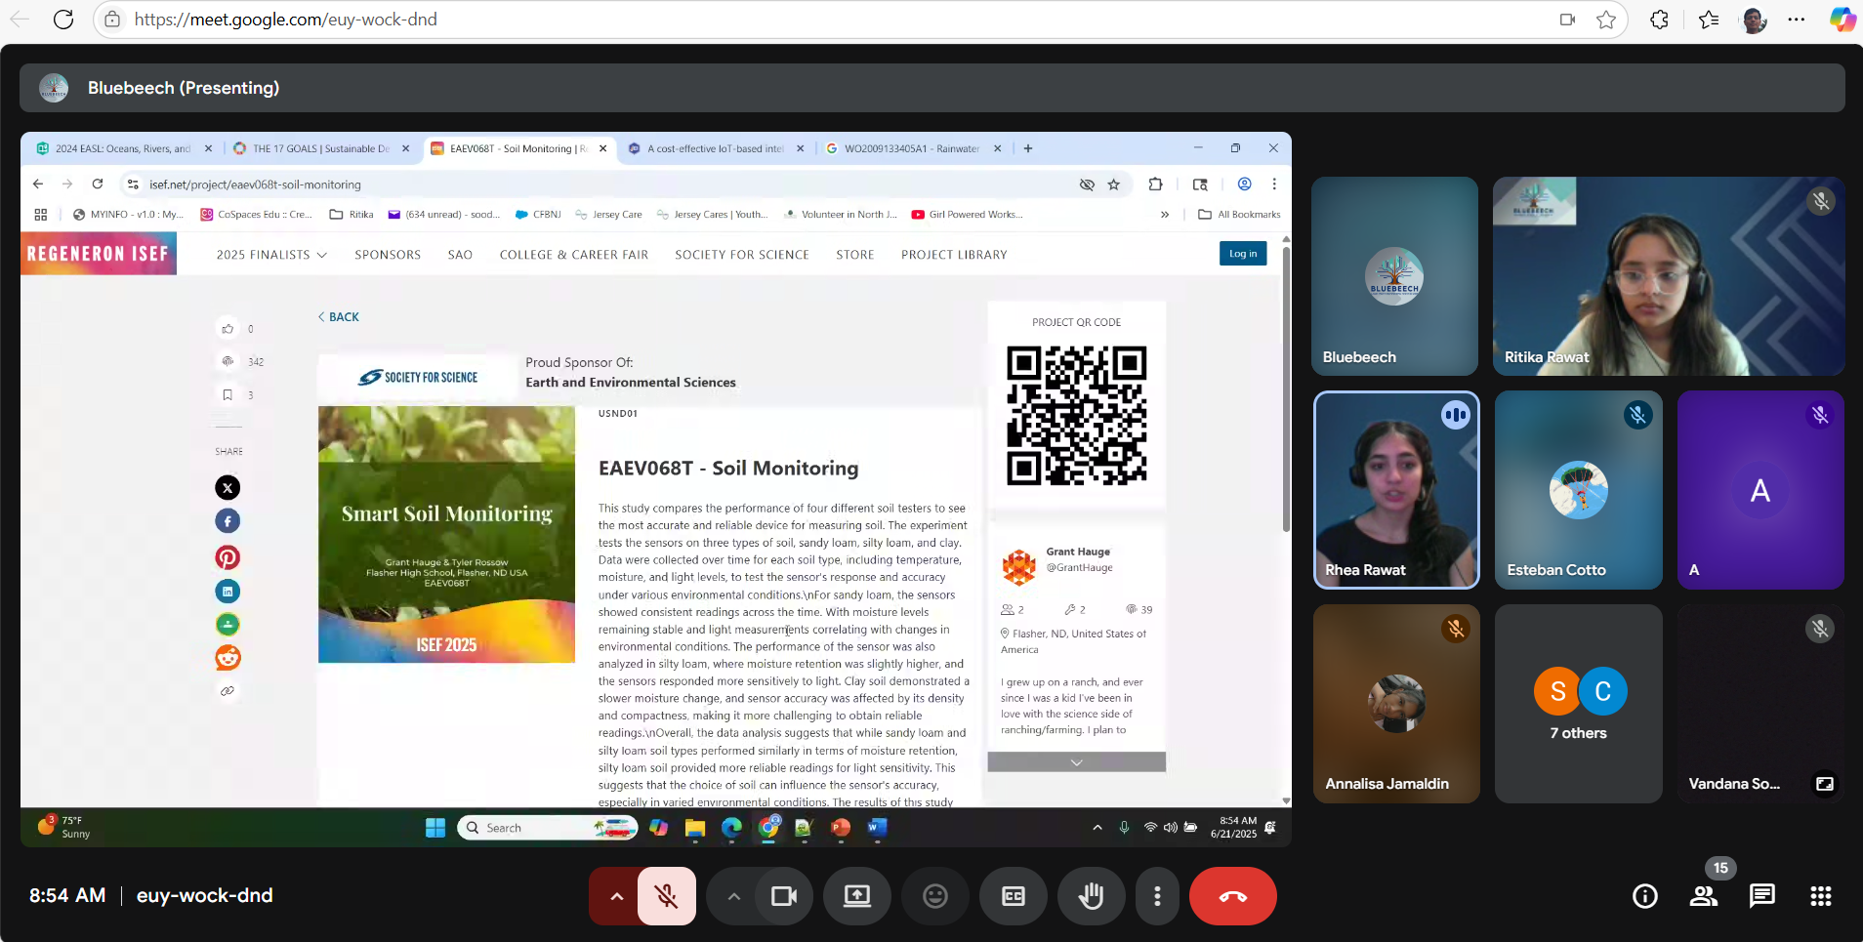The height and width of the screenshot is (942, 1863).
Task: Click Rhea Rawat's video tile
Action: [1396, 490]
